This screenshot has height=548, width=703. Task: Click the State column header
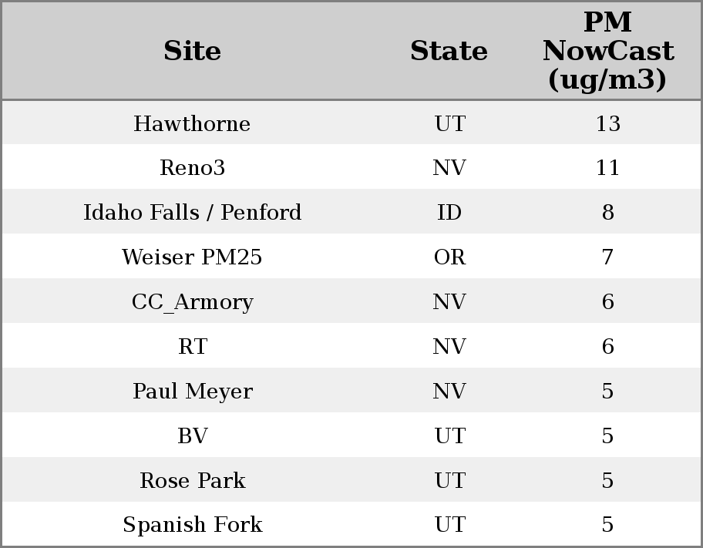(449, 52)
